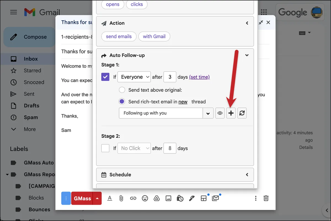
Task: Open the Gmail main menu hamburger icon
Action: pos(14,12)
